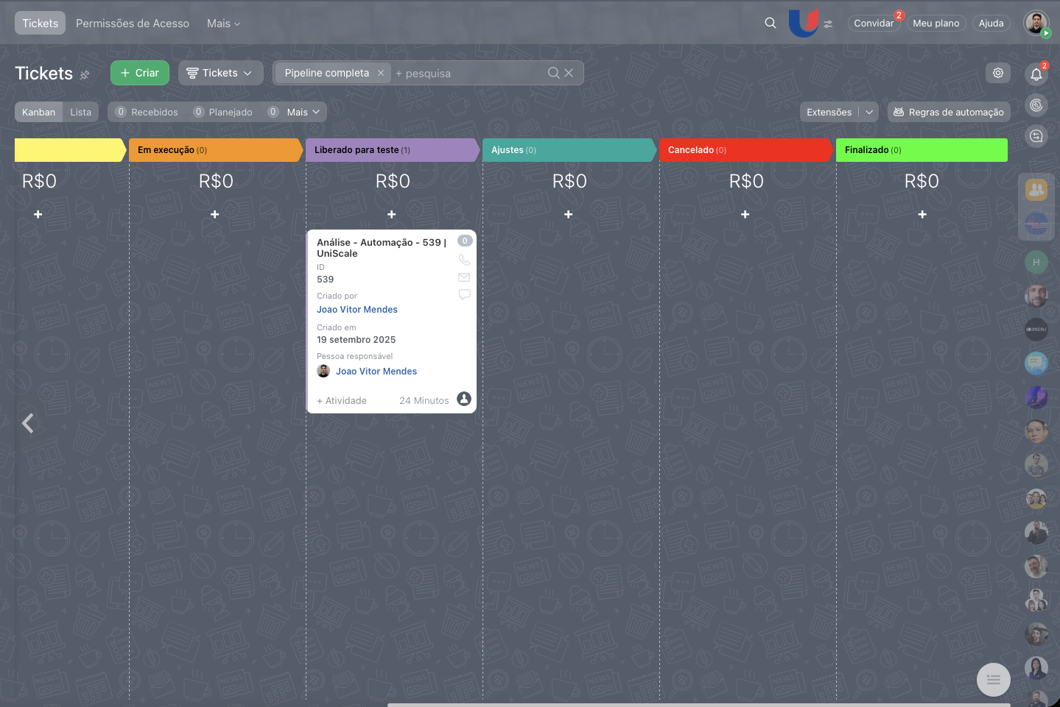This screenshot has height=707, width=1060.
Task: Click the pesquisa search input field
Action: pos(468,74)
